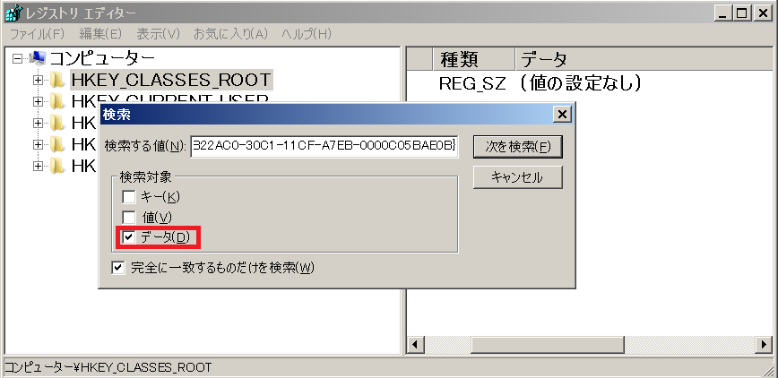This screenshot has height=378, width=778.
Task: Close the 検索 dialog
Action: pyautogui.click(x=562, y=115)
